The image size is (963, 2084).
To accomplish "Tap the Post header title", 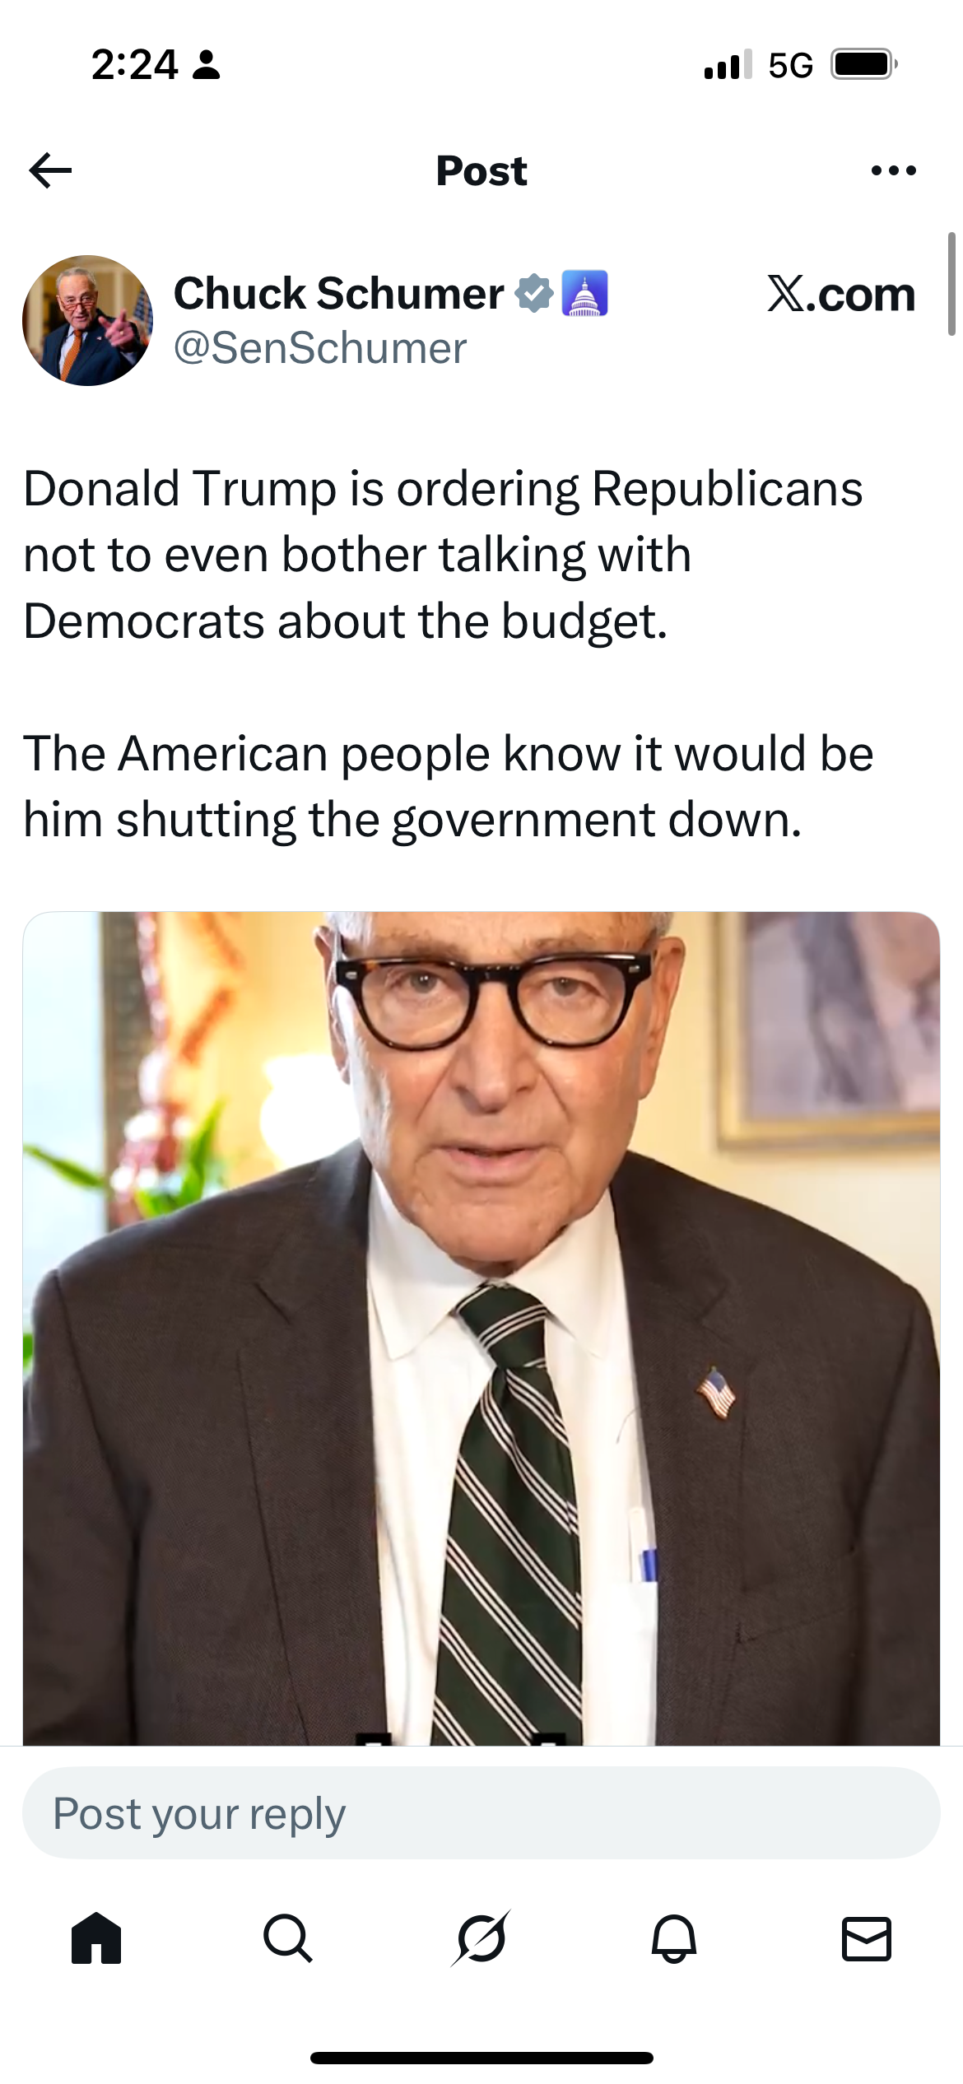I will 481,170.
